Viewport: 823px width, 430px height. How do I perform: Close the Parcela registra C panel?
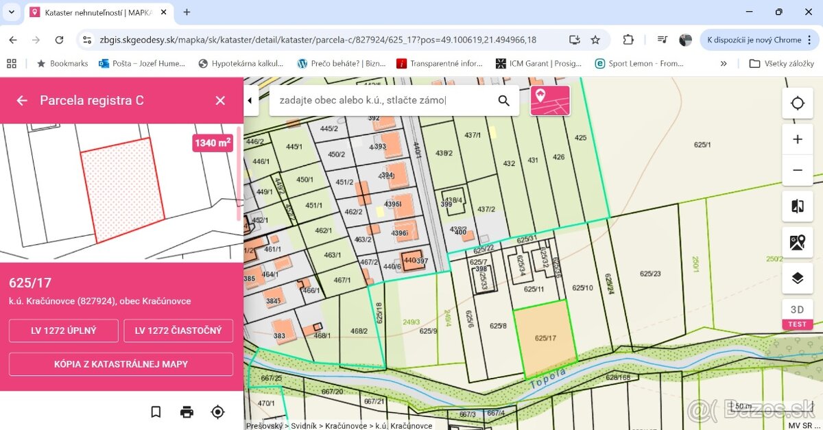point(220,101)
